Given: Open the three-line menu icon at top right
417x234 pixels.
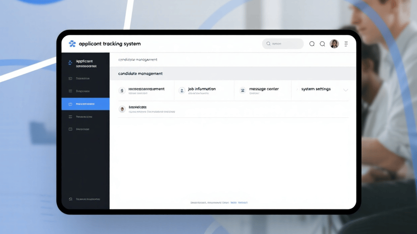Looking at the screenshot, I should pyautogui.click(x=346, y=44).
